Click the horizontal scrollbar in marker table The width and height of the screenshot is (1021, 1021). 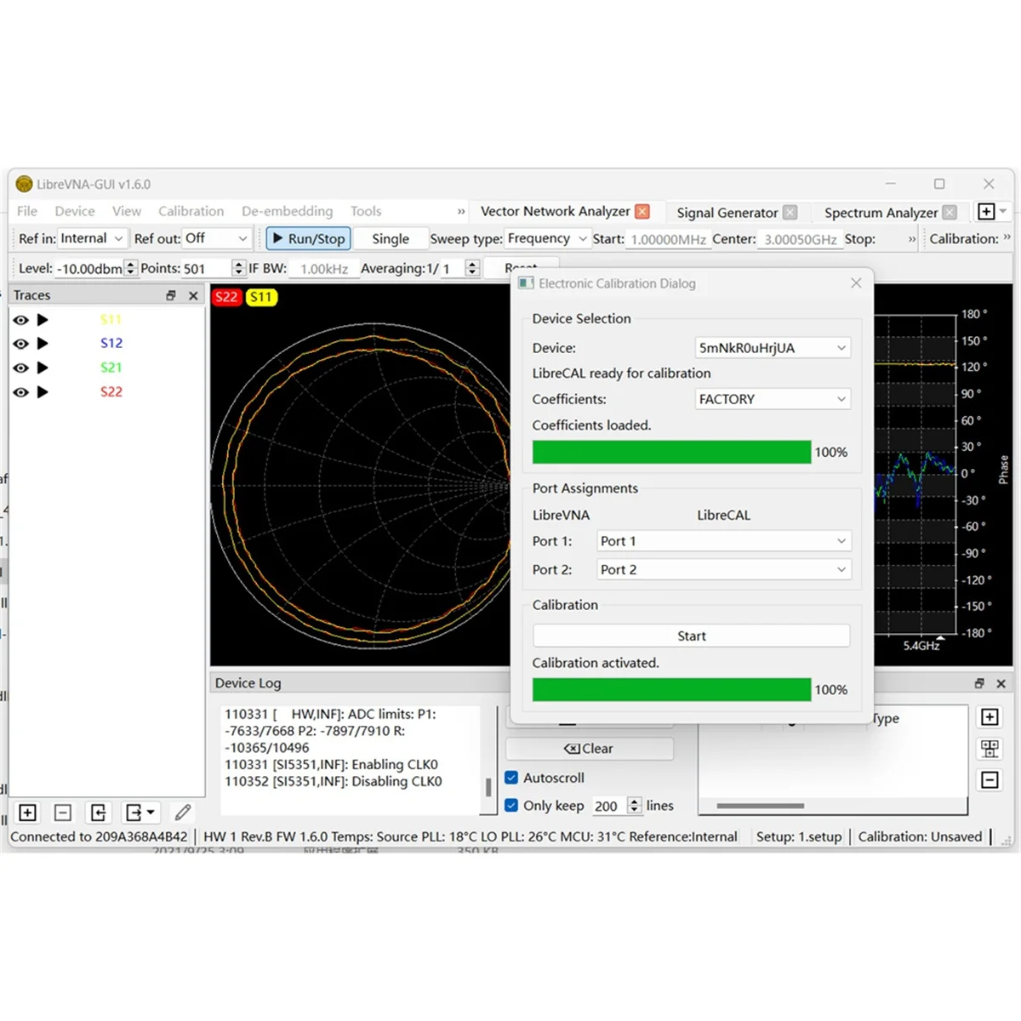click(x=760, y=806)
